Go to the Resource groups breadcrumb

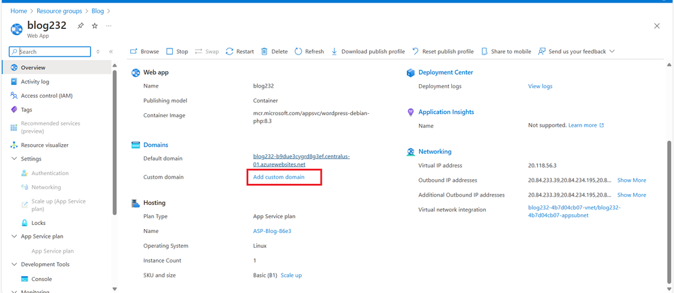click(59, 11)
